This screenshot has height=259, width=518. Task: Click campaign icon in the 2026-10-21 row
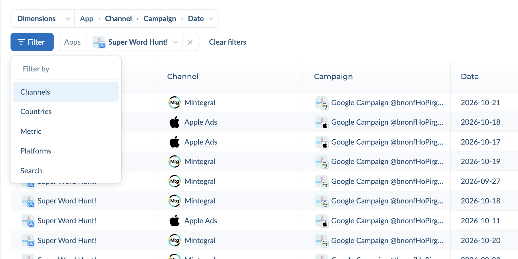tap(322, 103)
